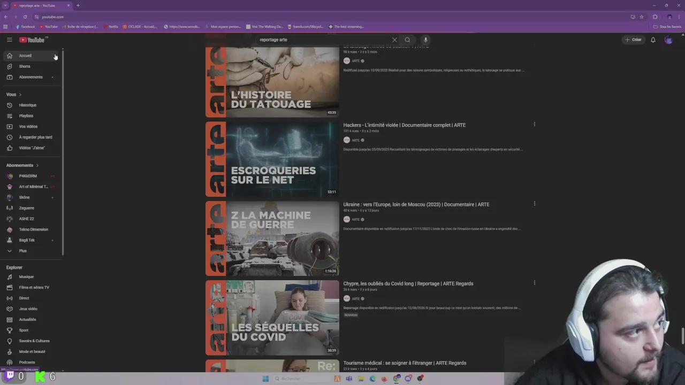
Task: Open Podcasts category
Action: click(32, 363)
